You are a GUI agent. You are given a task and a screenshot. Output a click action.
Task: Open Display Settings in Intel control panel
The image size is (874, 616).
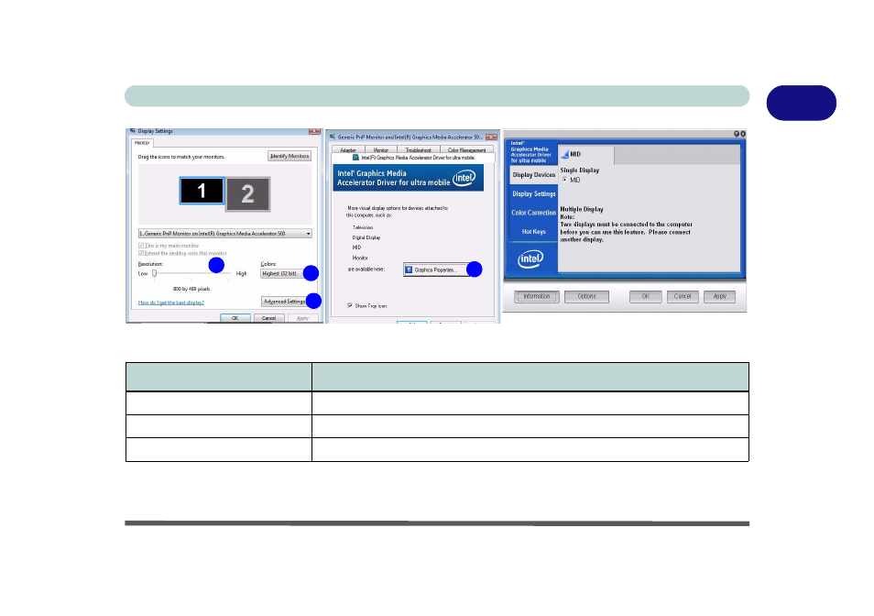tap(533, 193)
